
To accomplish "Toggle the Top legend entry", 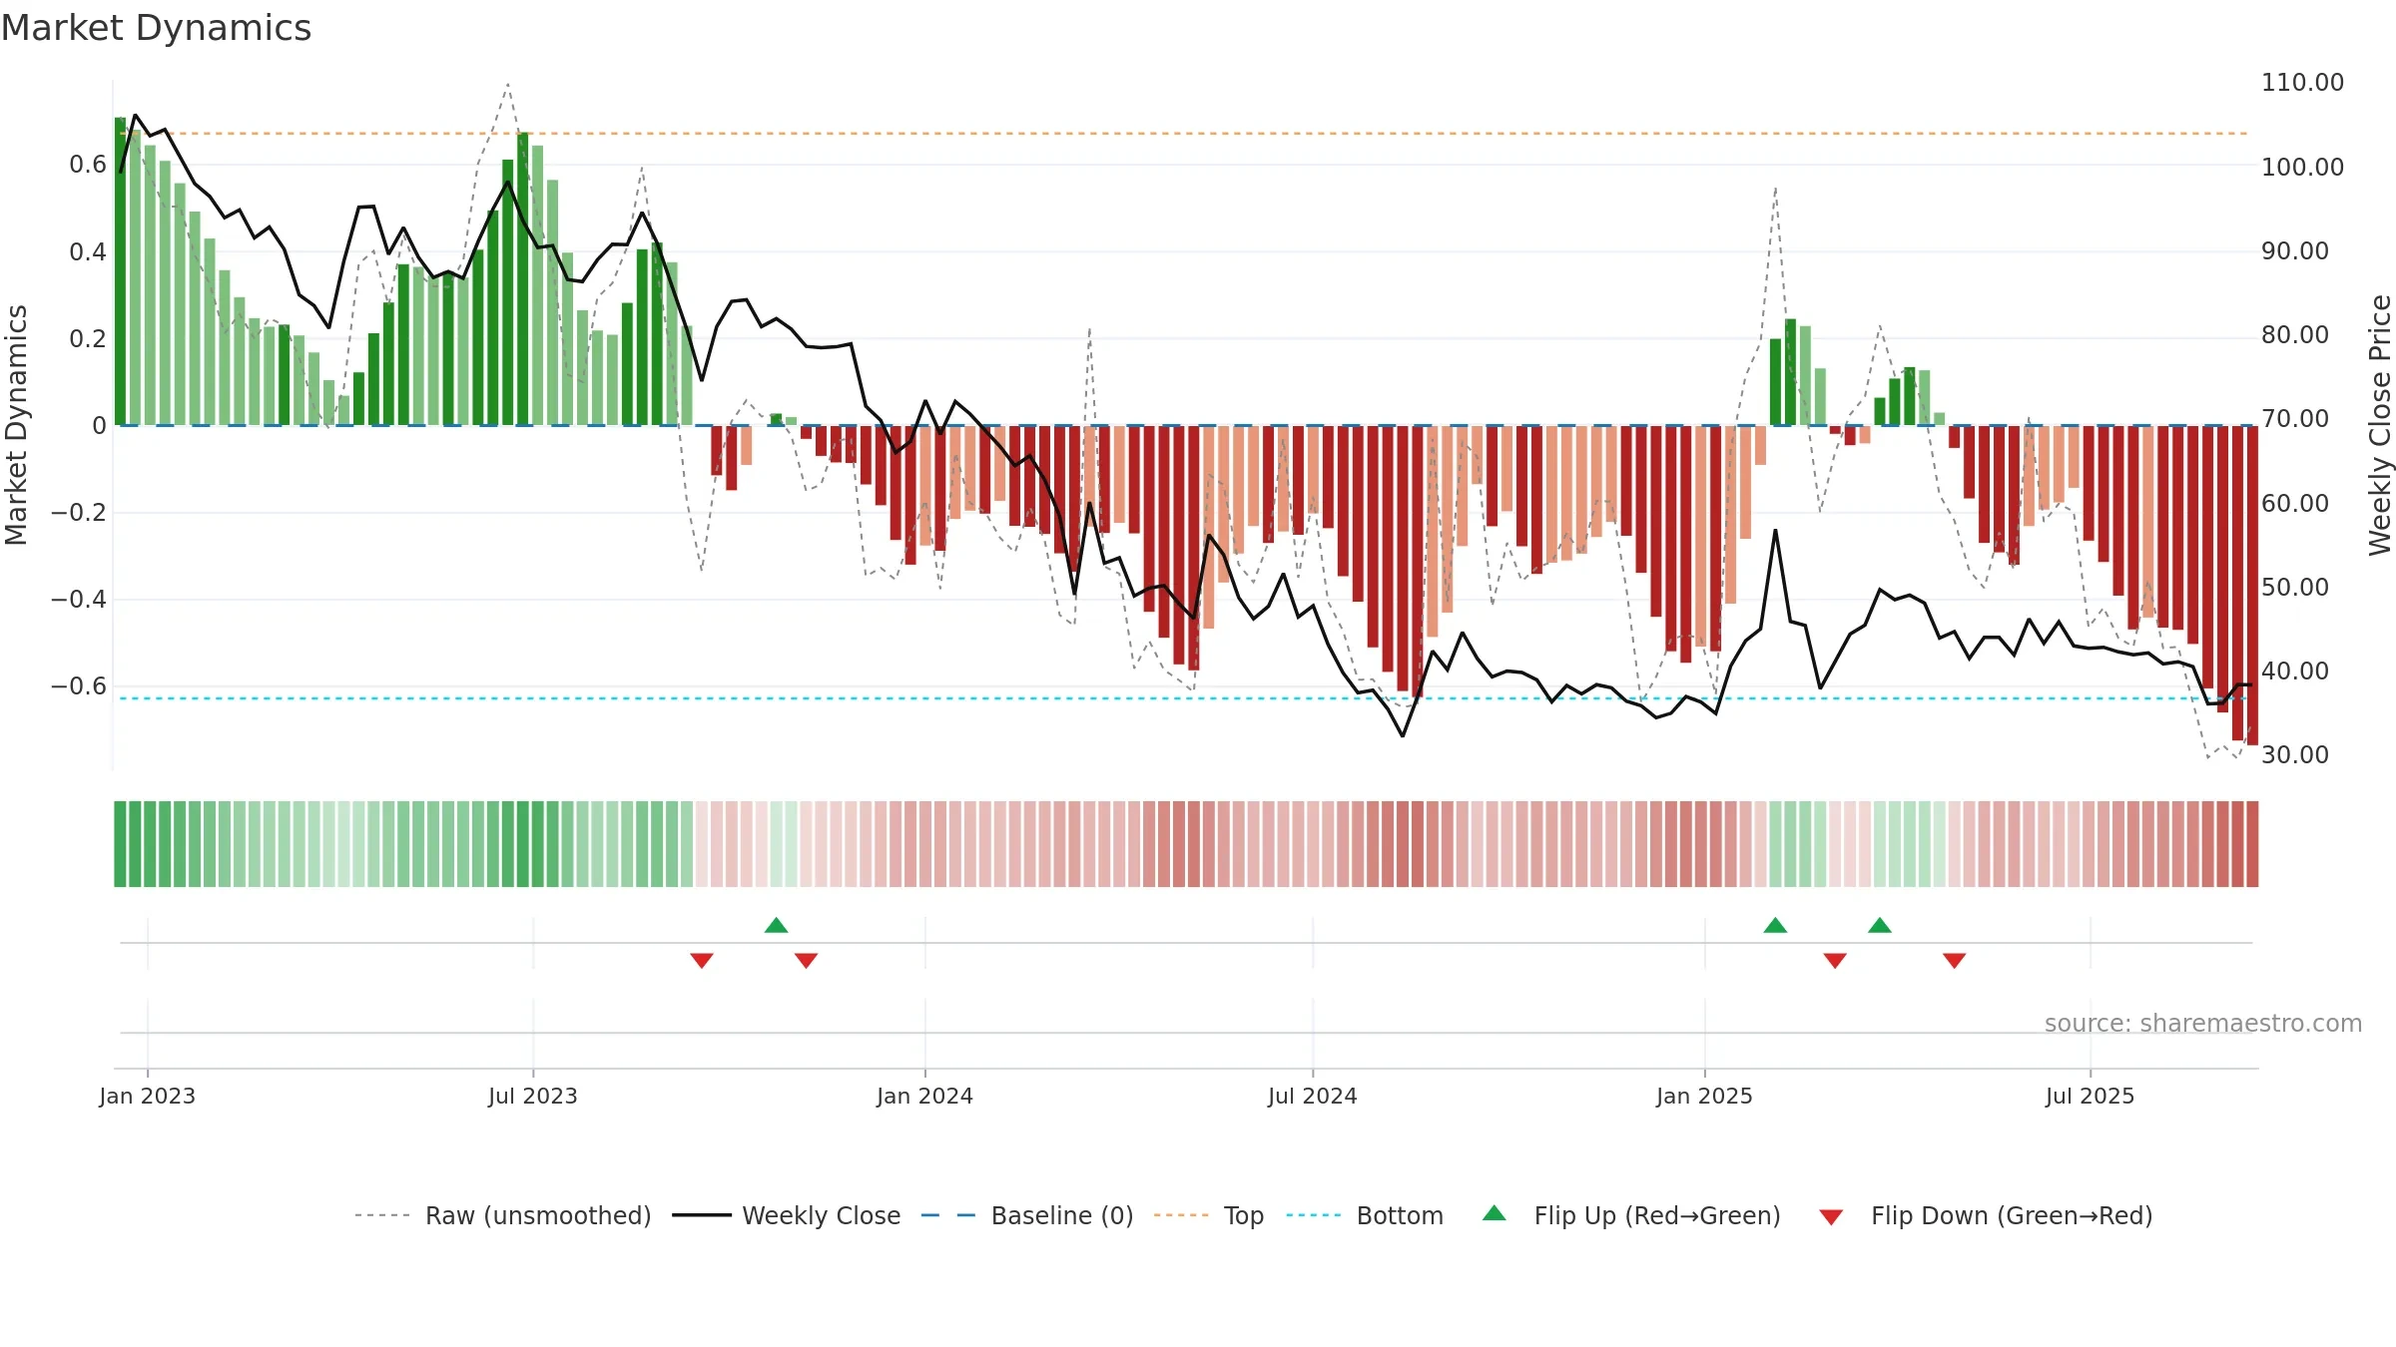I will point(1208,1215).
